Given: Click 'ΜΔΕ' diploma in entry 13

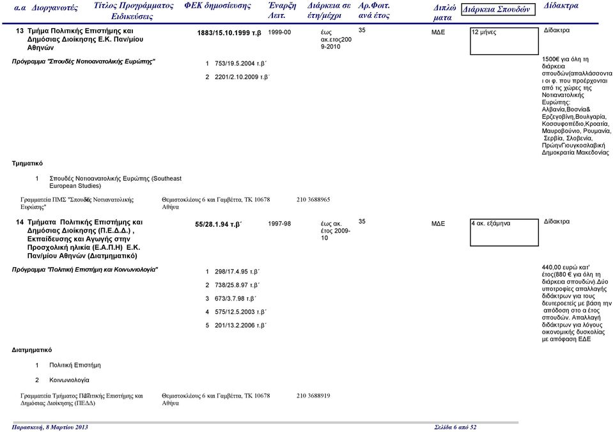Looking at the screenshot, I should [x=438, y=32].
